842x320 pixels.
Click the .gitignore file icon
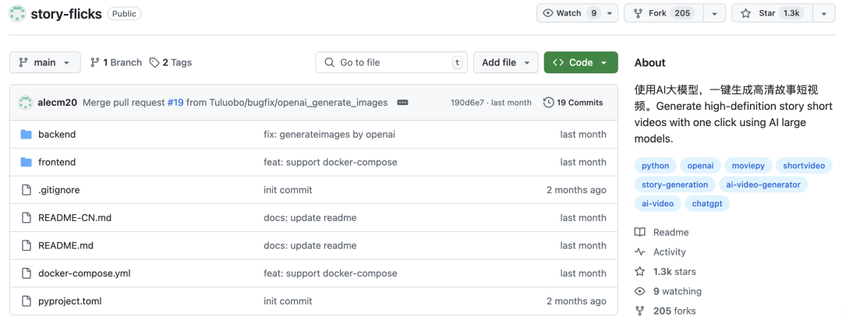(25, 190)
